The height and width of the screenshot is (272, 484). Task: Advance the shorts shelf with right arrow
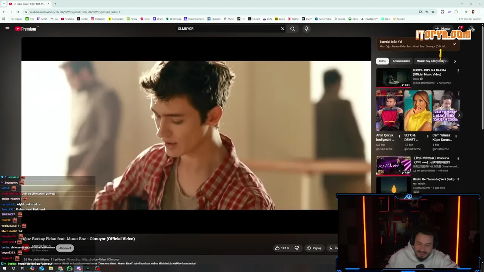click(x=459, y=115)
